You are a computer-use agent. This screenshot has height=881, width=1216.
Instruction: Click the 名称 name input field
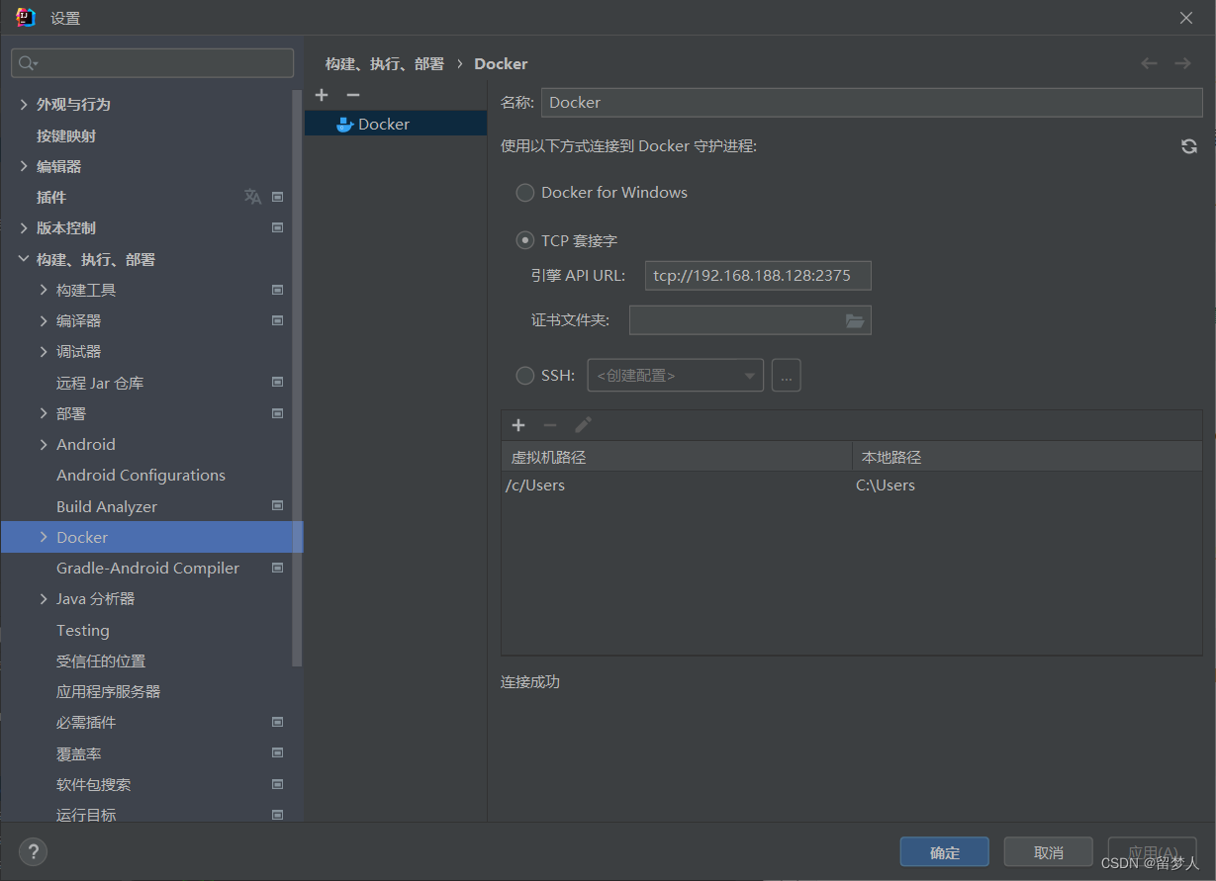tap(872, 102)
